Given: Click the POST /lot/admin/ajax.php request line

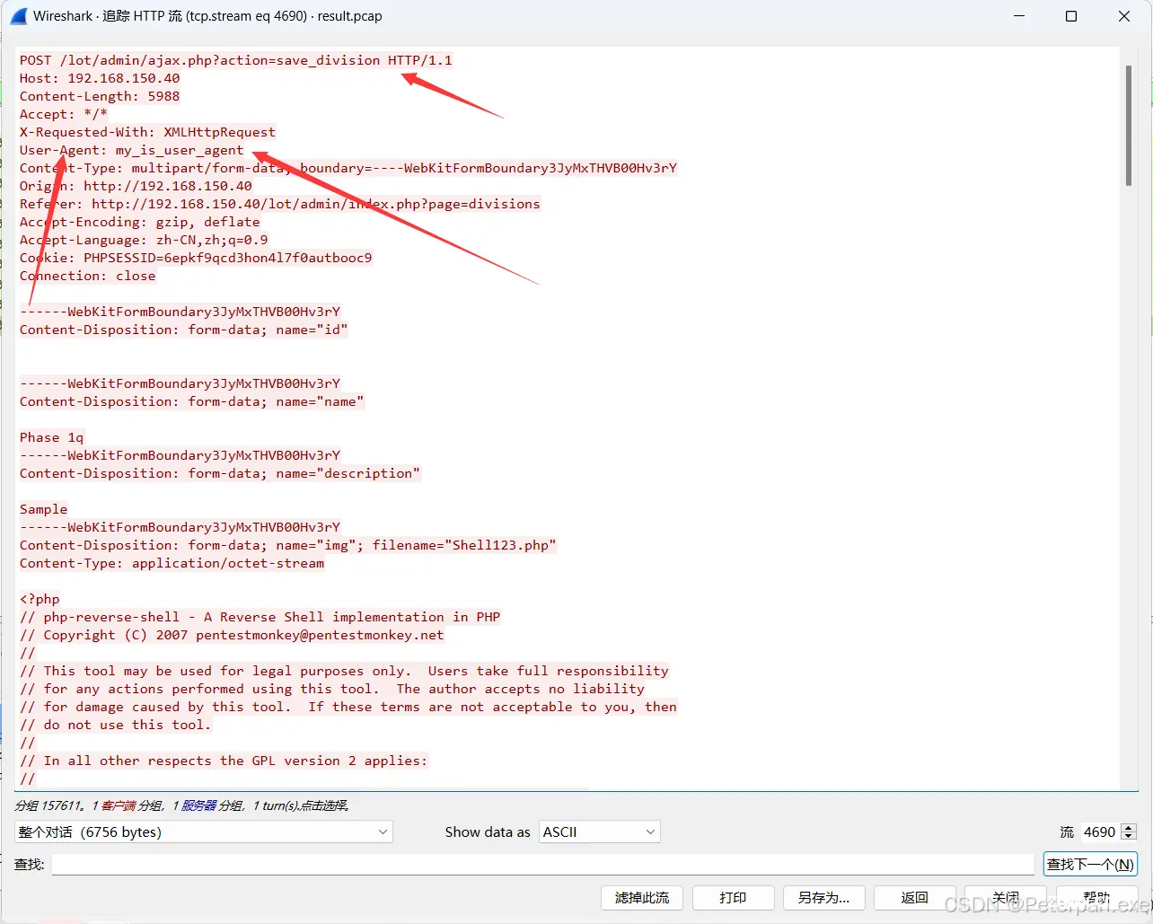Looking at the screenshot, I should [236, 60].
